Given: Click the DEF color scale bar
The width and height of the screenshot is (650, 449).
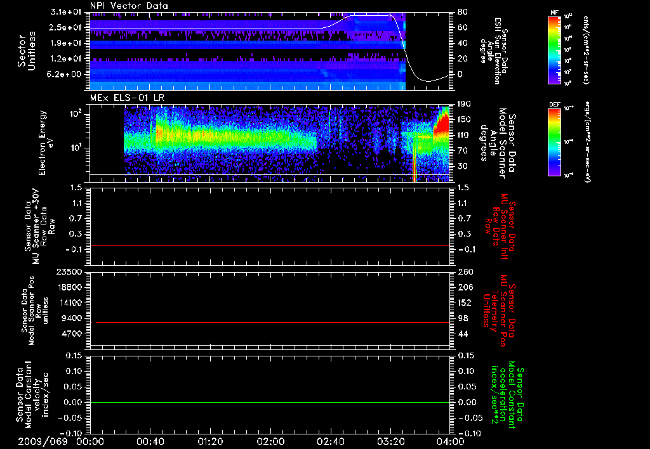Looking at the screenshot, I should [x=555, y=142].
